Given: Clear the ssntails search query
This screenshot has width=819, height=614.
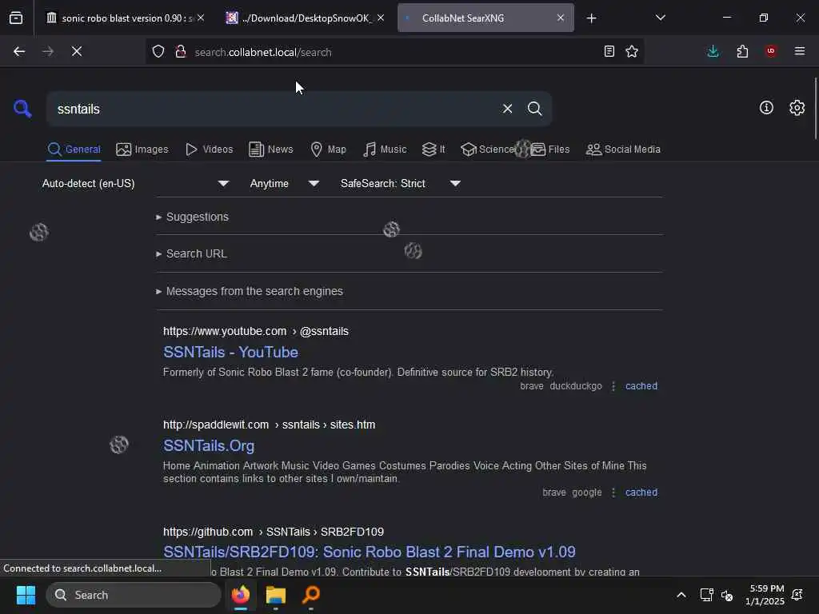Looking at the screenshot, I should pos(507,109).
